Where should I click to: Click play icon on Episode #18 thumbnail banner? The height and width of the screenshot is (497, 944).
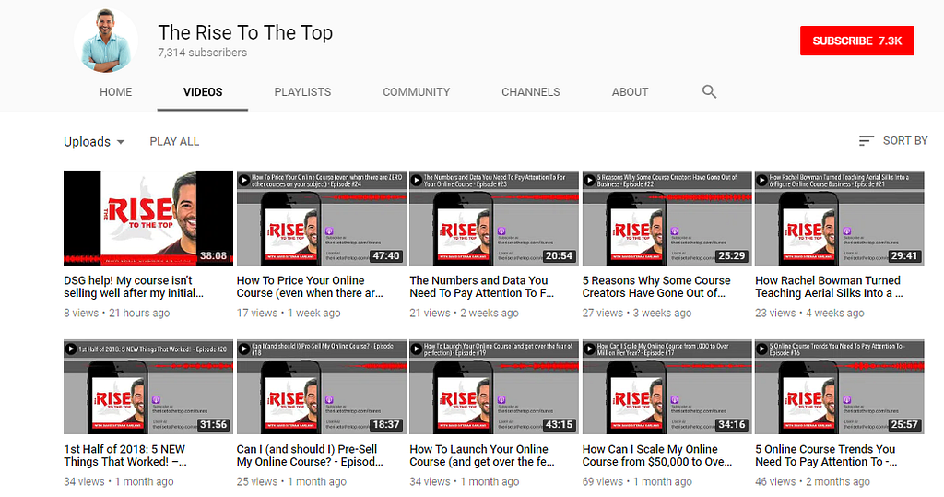click(243, 349)
